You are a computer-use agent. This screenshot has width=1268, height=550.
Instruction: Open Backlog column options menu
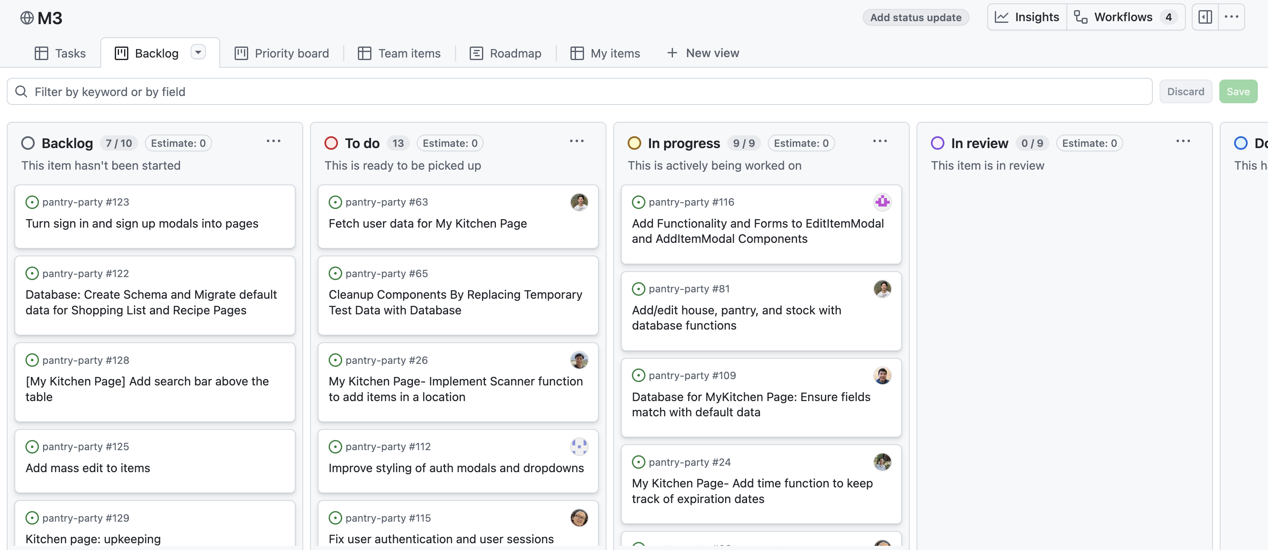[273, 142]
